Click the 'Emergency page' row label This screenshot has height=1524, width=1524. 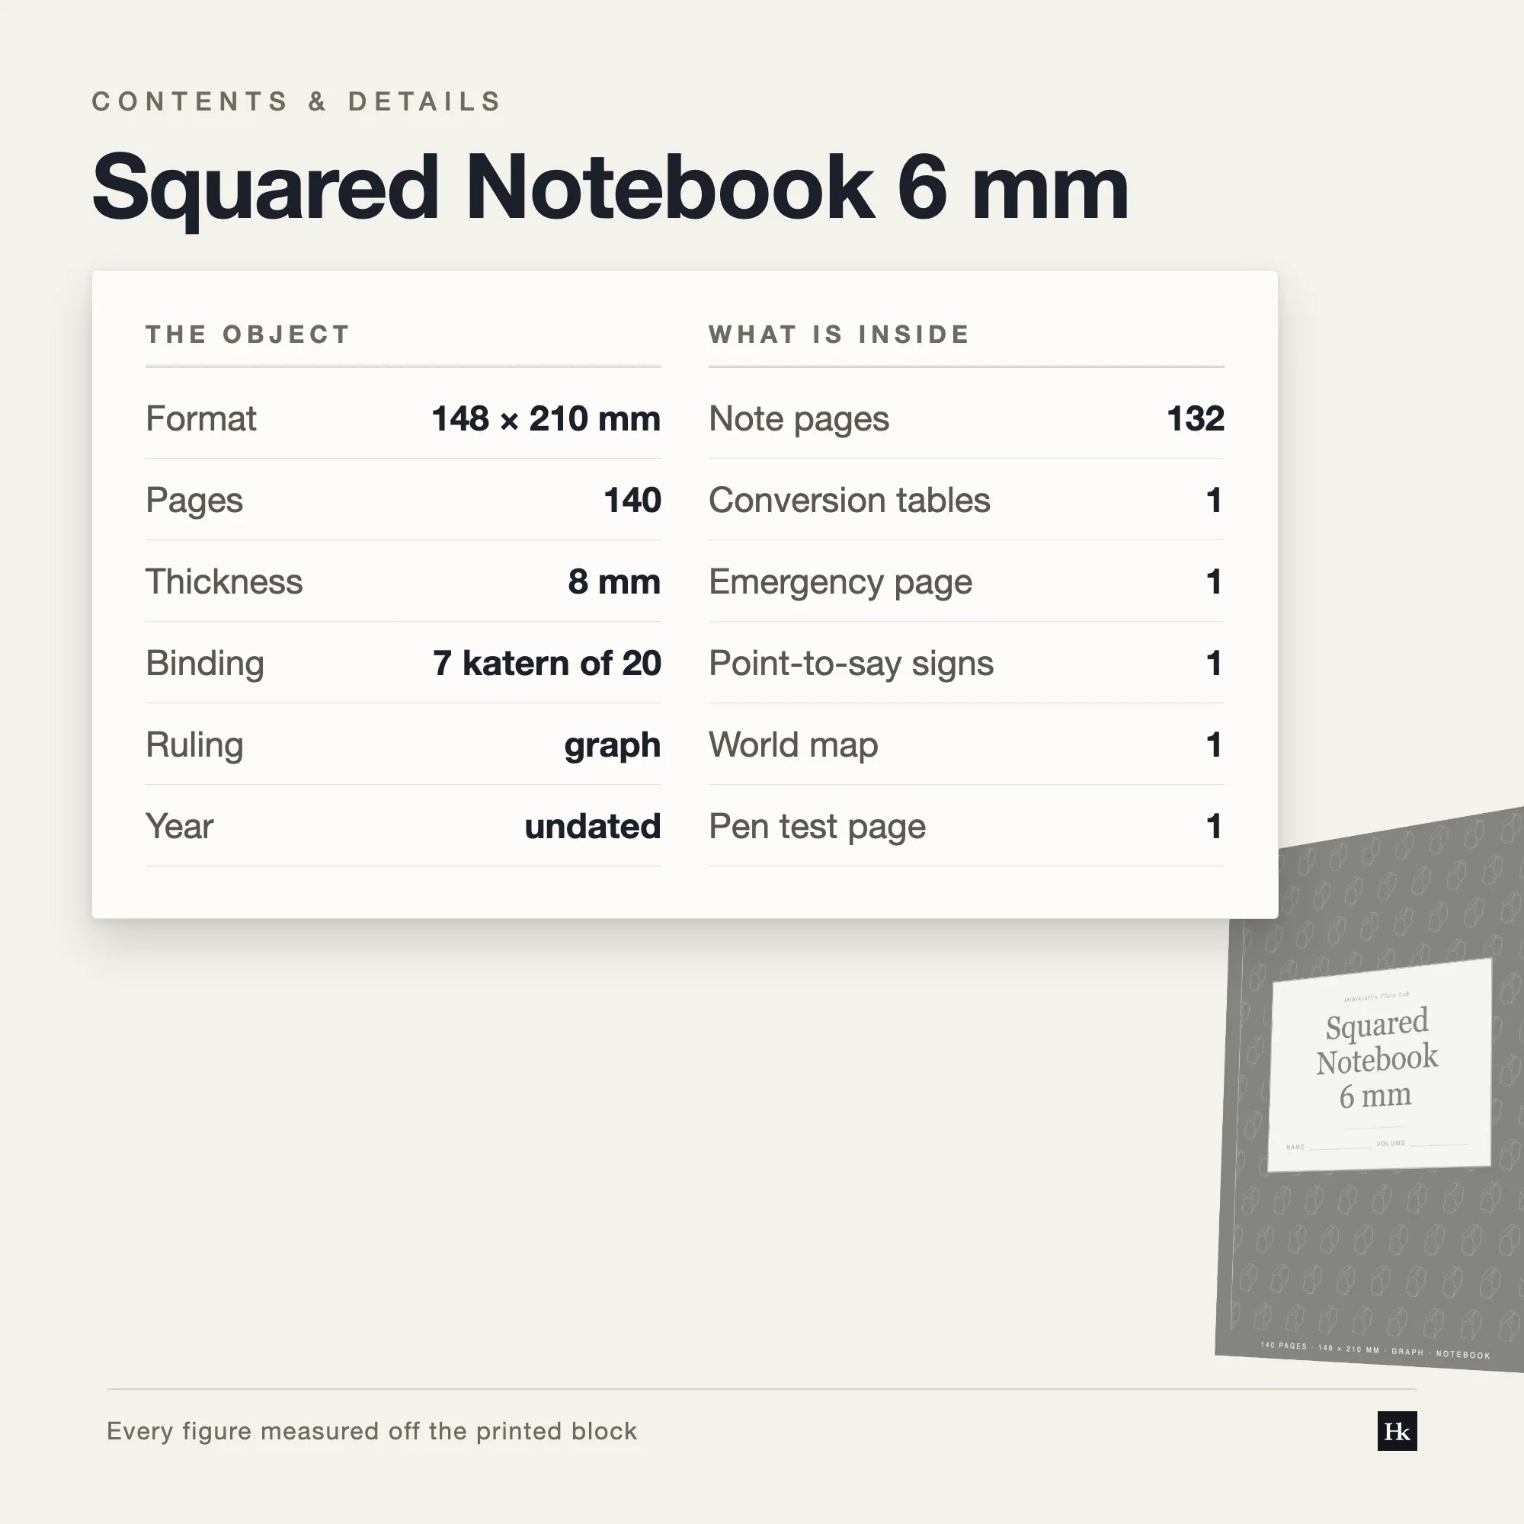tap(840, 582)
